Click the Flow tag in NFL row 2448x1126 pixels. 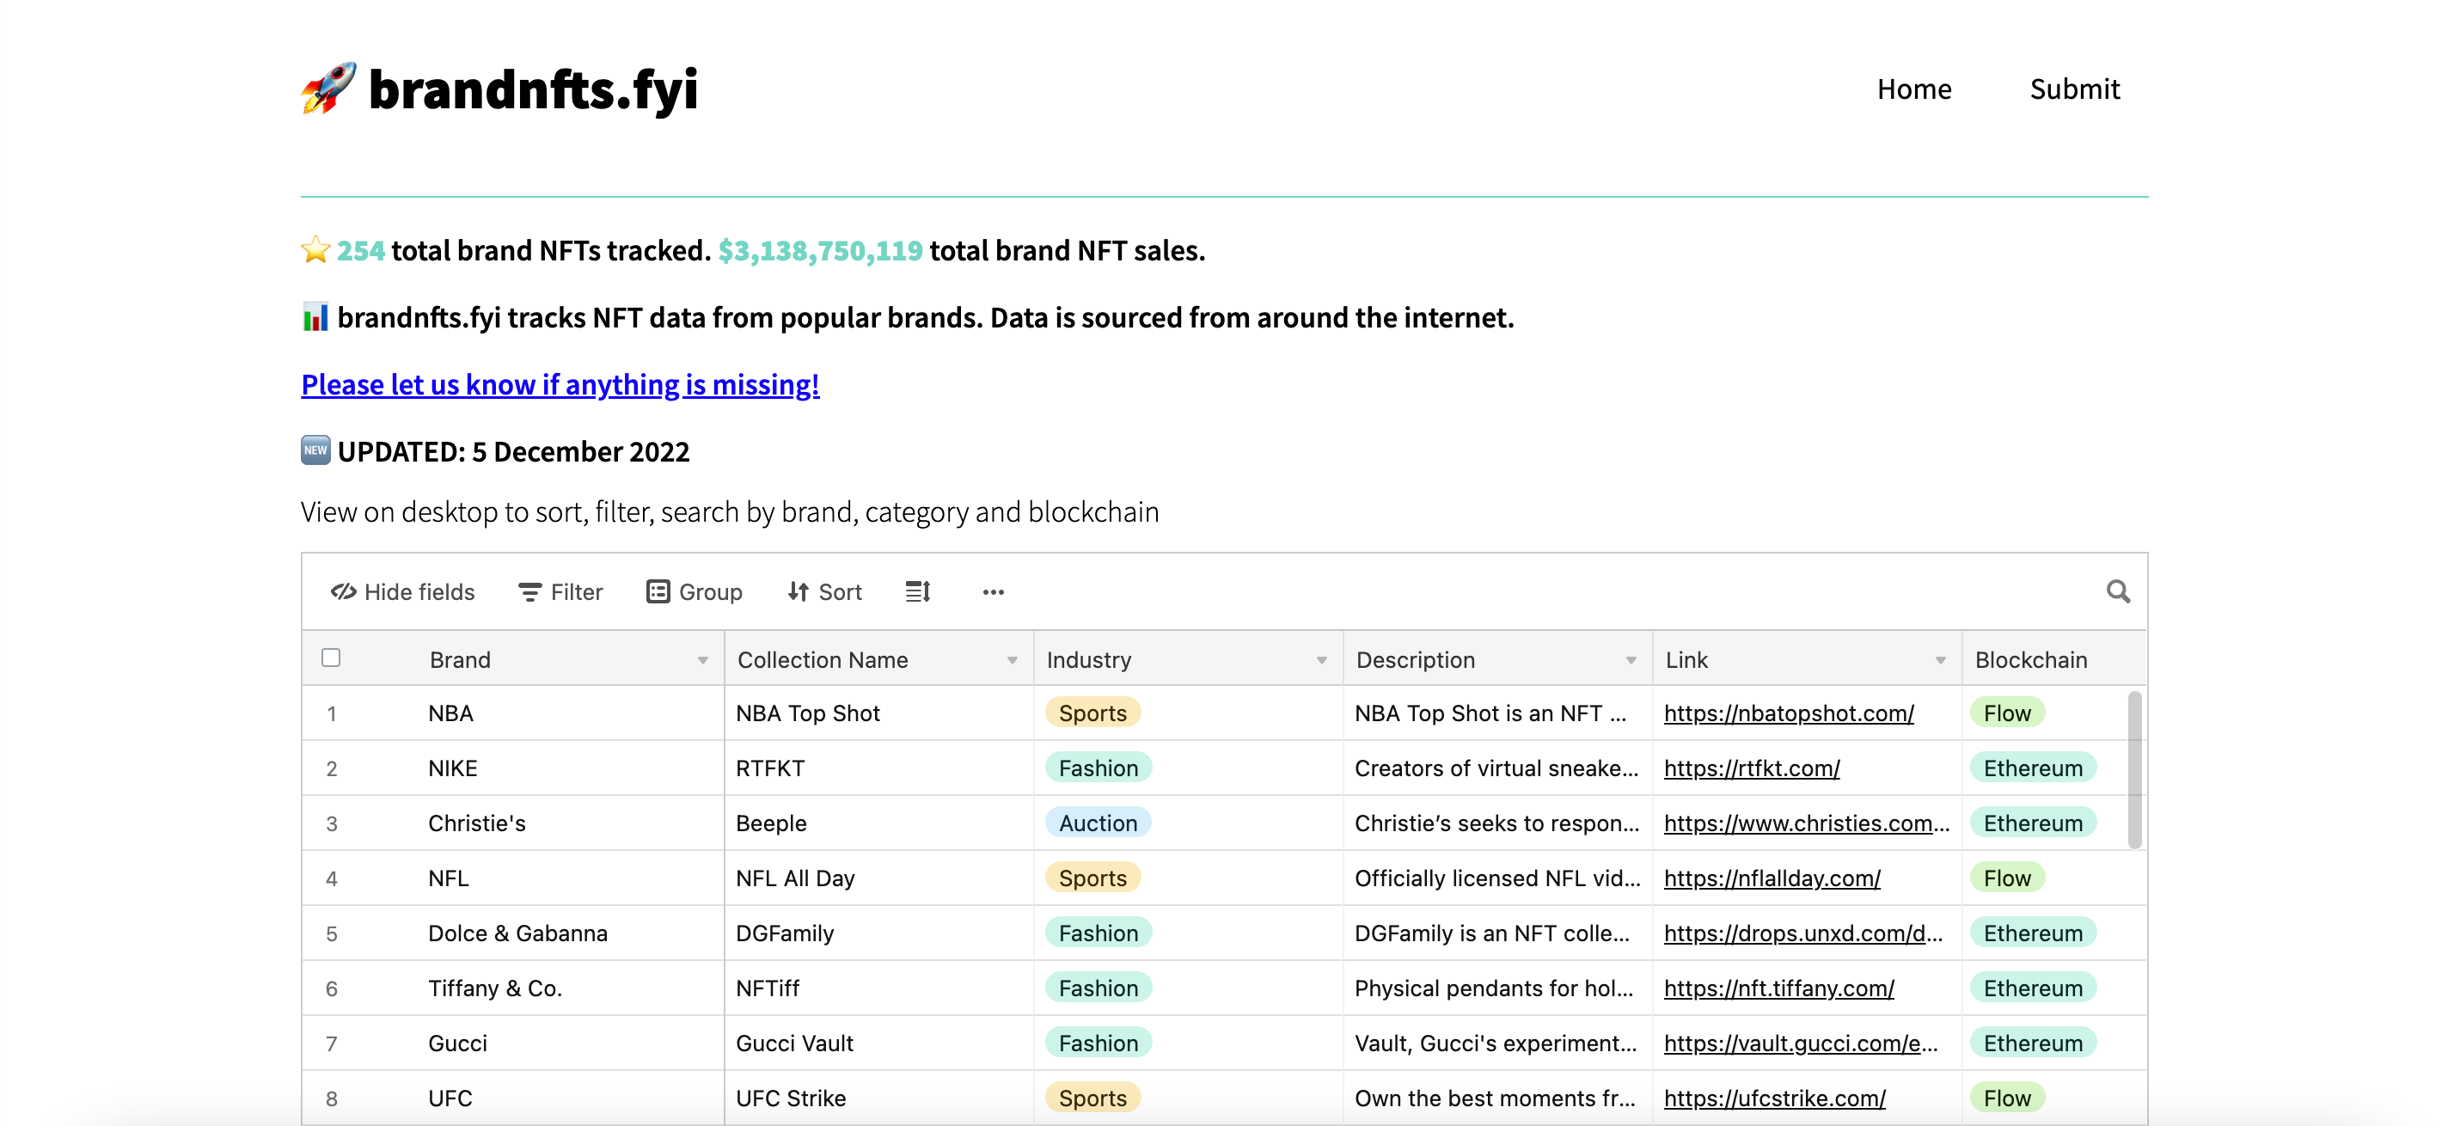tap(2007, 879)
